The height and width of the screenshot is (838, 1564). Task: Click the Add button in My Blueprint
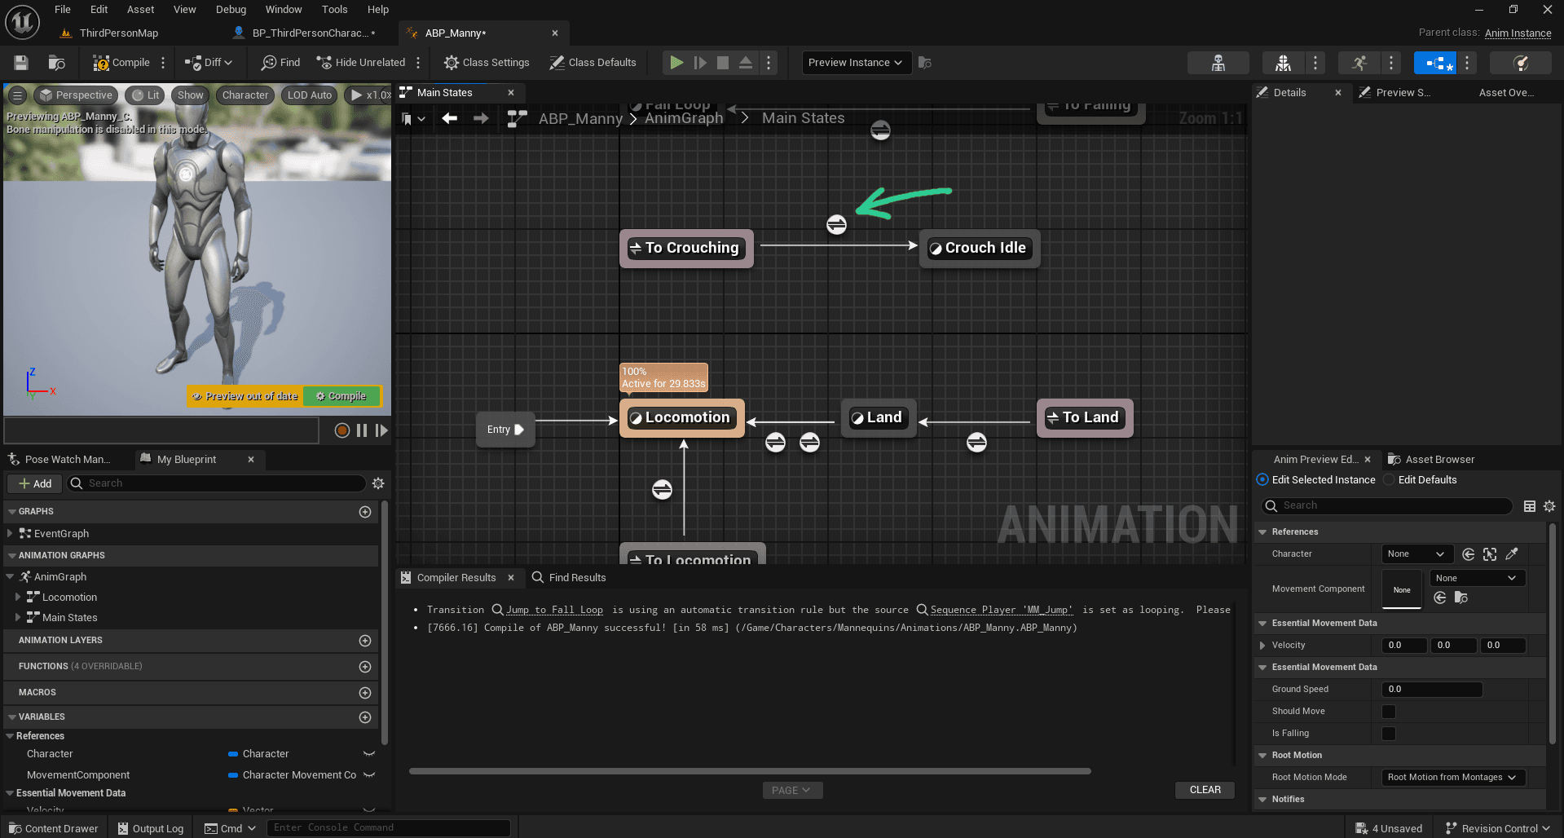click(x=35, y=483)
